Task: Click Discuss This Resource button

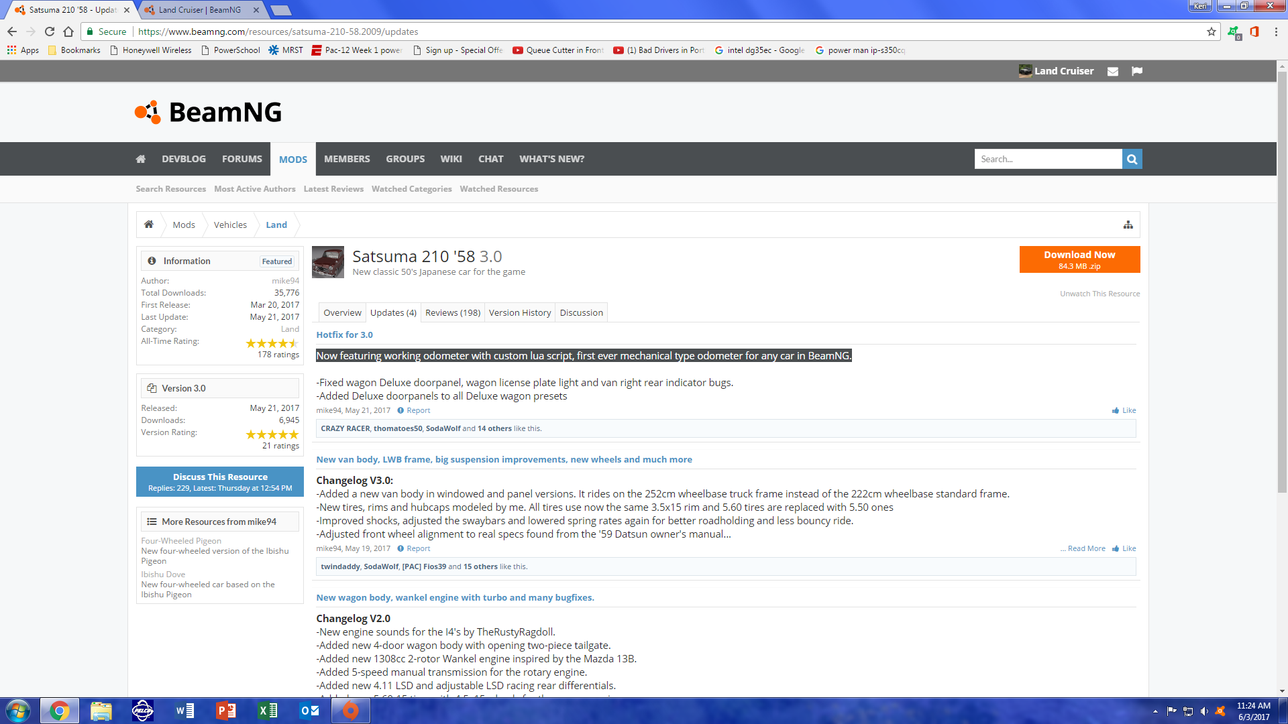Action: click(x=220, y=482)
